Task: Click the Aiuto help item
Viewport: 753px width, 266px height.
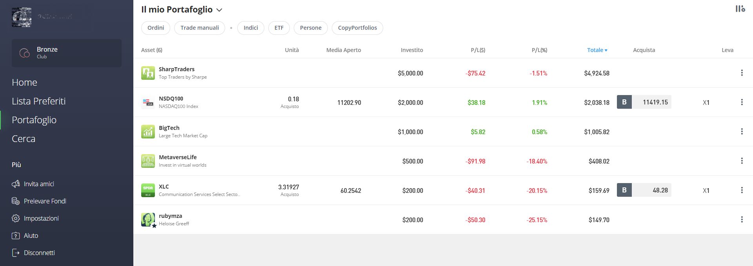Action: [x=25, y=235]
